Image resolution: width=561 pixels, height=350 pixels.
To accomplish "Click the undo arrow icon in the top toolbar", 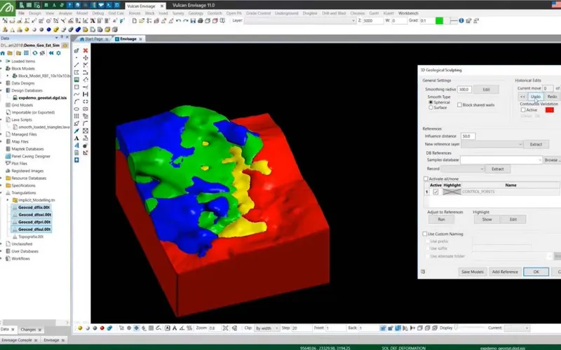I will (178, 21).
